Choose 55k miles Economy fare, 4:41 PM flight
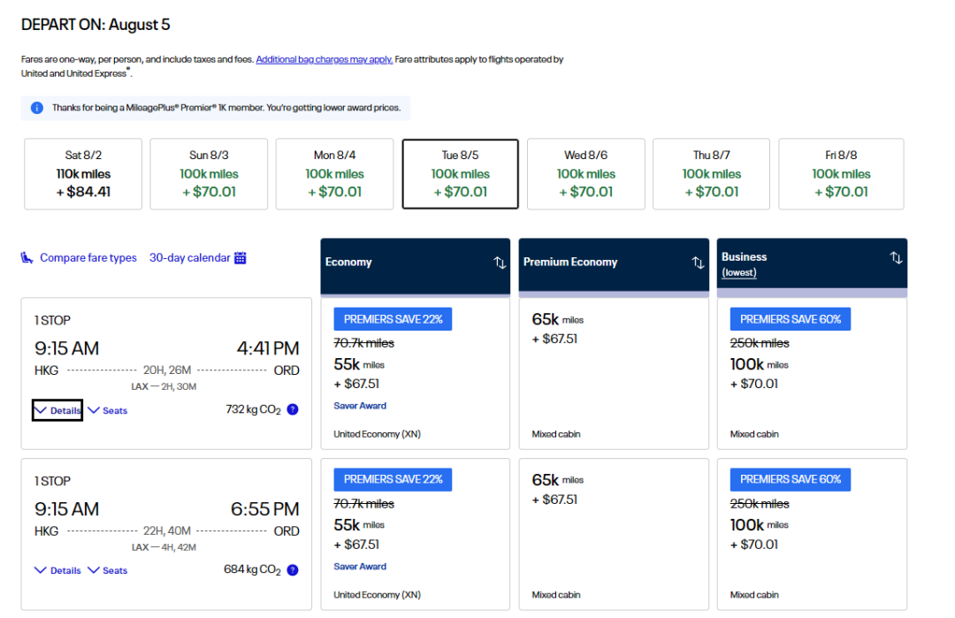The image size is (955, 618). (x=416, y=373)
